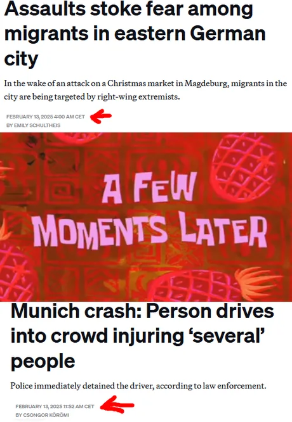Viewport: 292px width, 422px height.
Task: Click the 'FEBRUARY 13, 2025 11:52 AM CET' date
Action: tap(55, 406)
